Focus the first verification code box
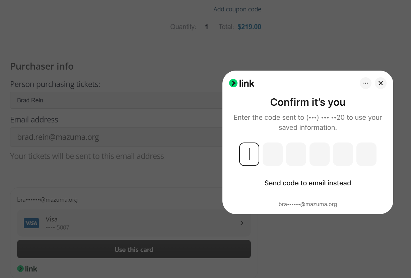Screen dimensions: 411x278 (249, 154)
